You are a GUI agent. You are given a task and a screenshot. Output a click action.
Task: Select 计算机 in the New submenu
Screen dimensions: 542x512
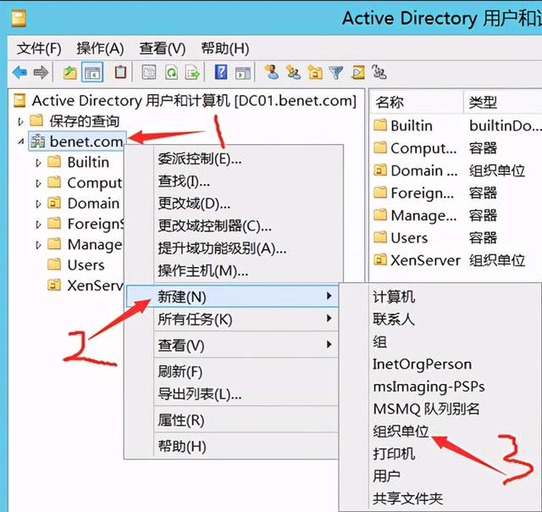pos(394,297)
